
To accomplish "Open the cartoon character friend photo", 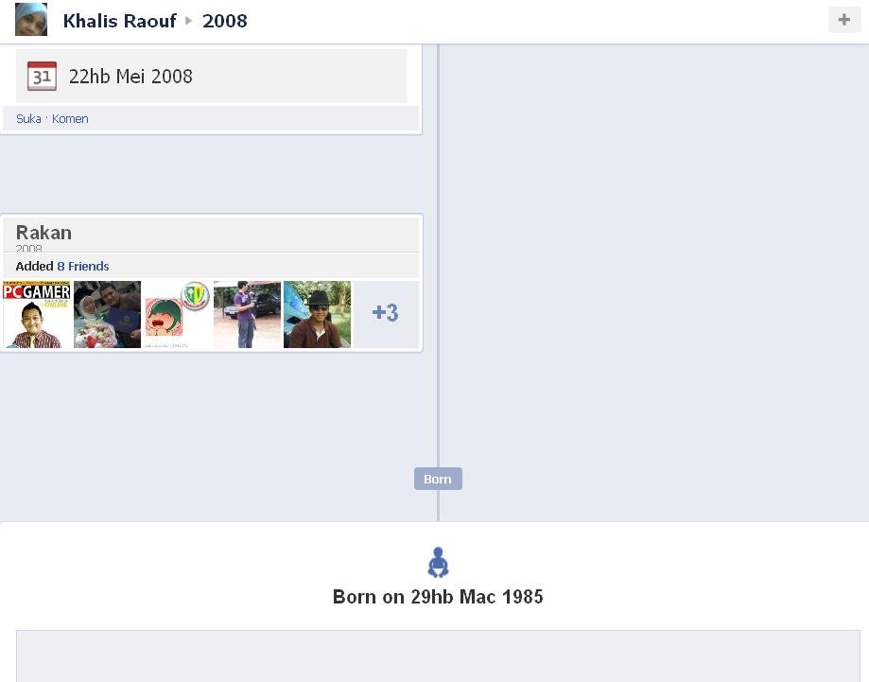I will coord(178,314).
